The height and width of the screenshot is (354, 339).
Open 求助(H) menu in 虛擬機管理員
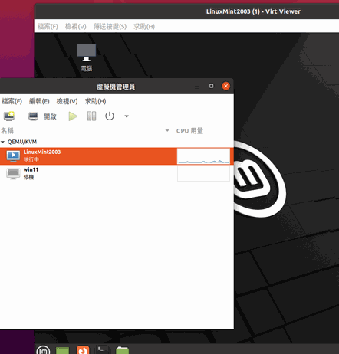point(95,101)
